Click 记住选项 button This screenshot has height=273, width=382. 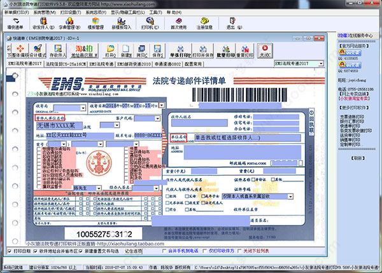(134, 251)
